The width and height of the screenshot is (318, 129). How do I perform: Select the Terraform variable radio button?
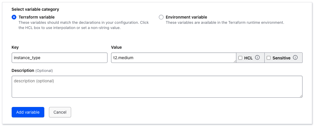14,17
